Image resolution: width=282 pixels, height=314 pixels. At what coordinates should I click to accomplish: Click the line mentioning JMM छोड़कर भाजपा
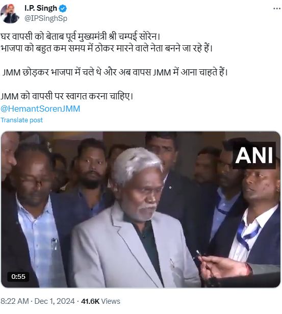pyautogui.click(x=115, y=72)
